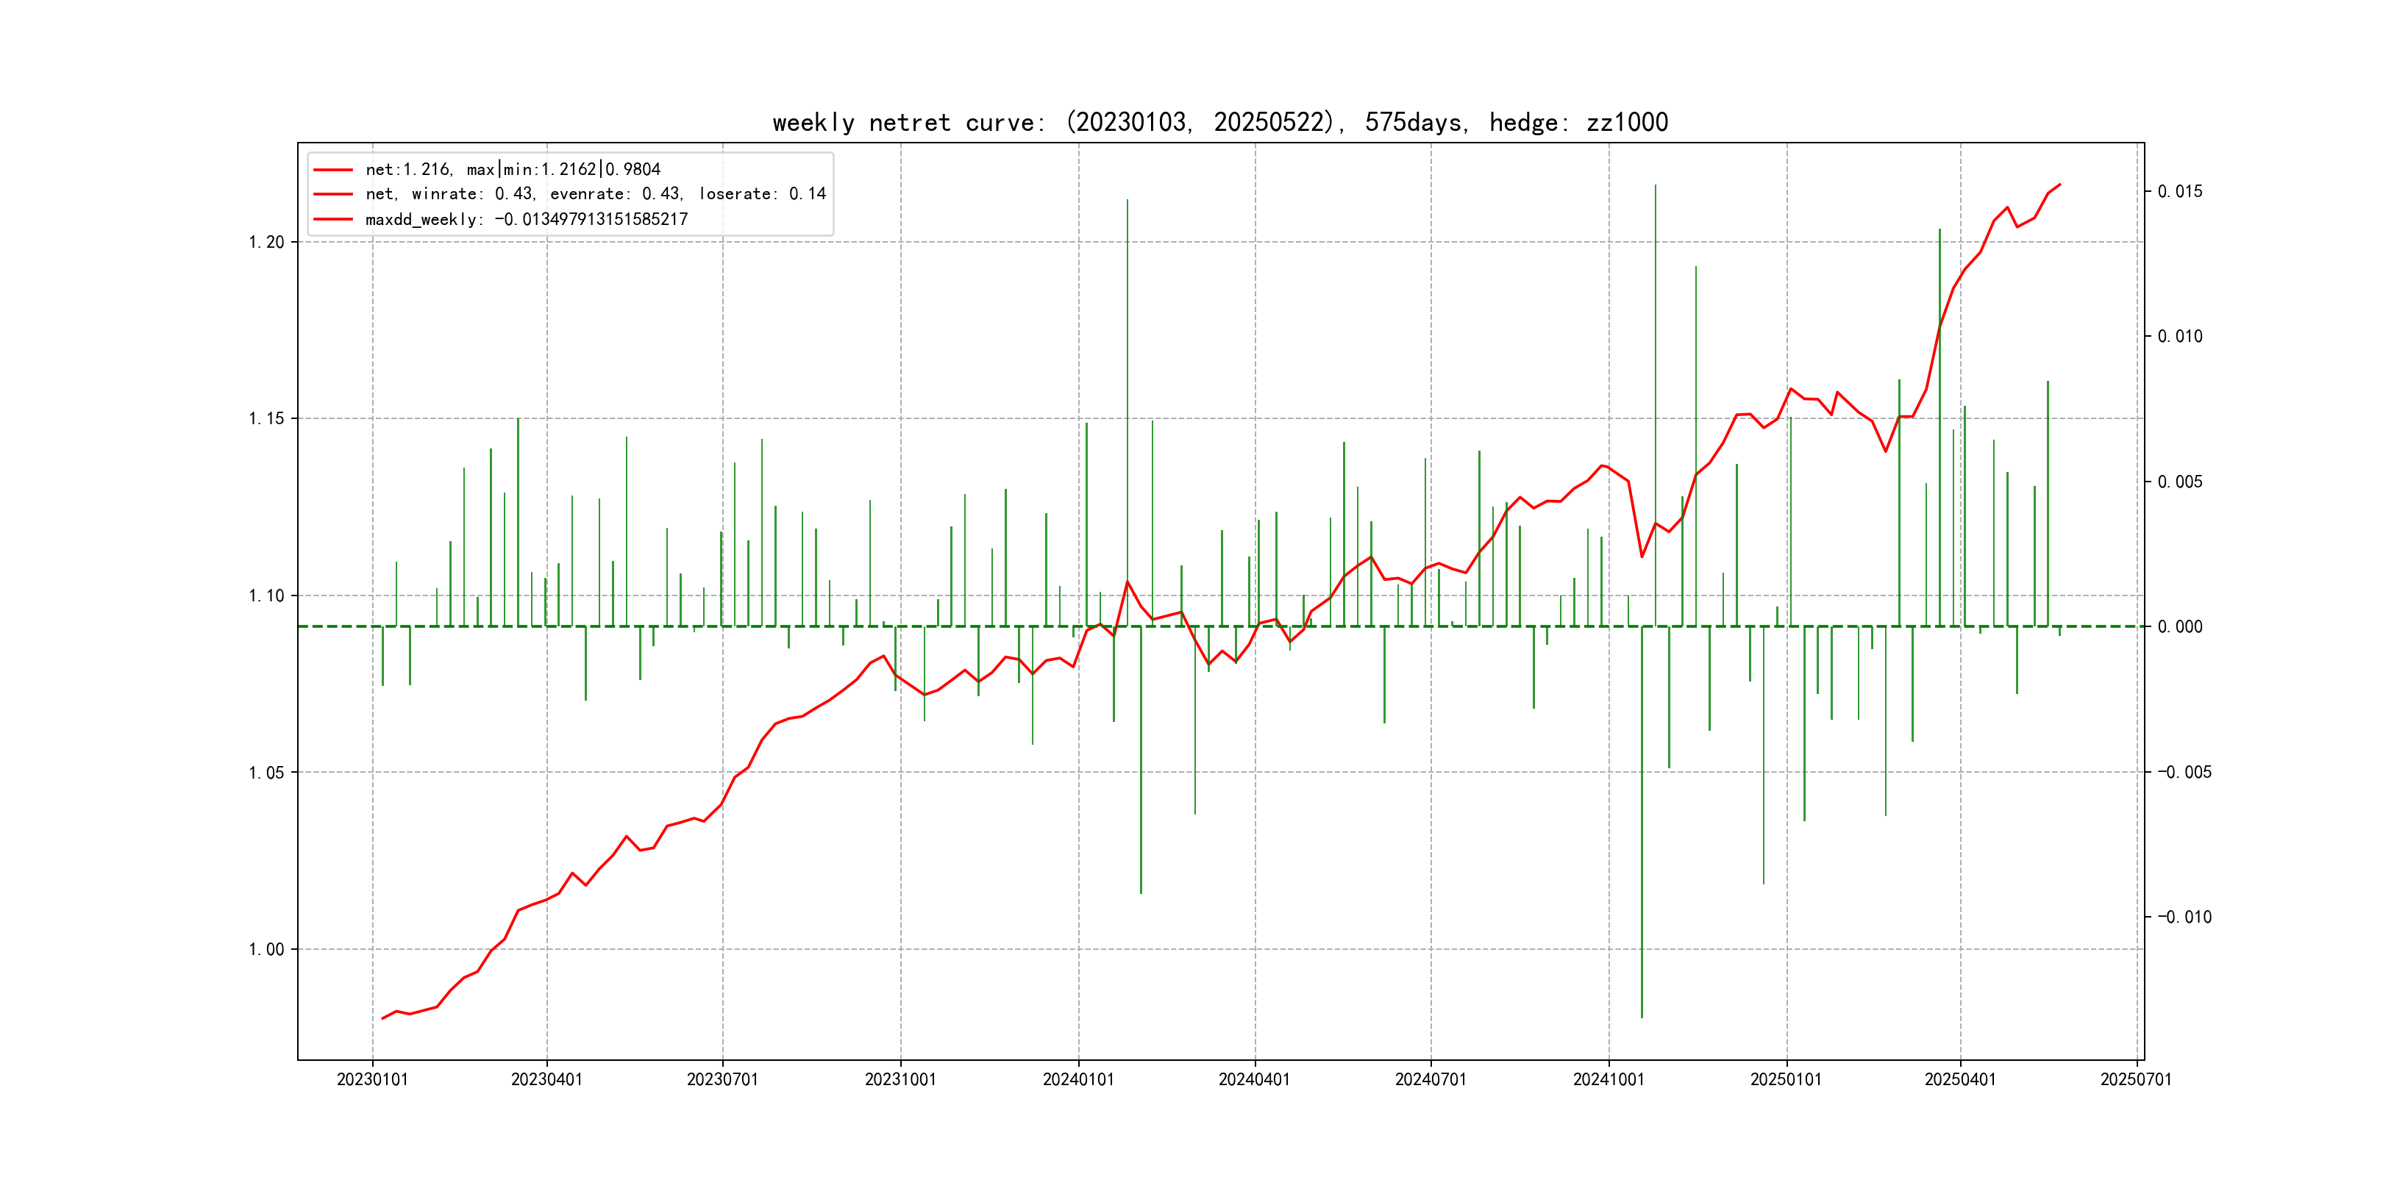Click the 20230101 x-axis label

[372, 1079]
